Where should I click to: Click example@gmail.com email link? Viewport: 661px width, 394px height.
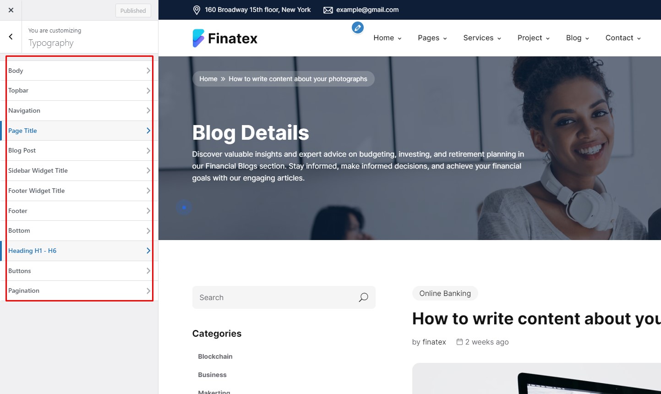pos(367,10)
